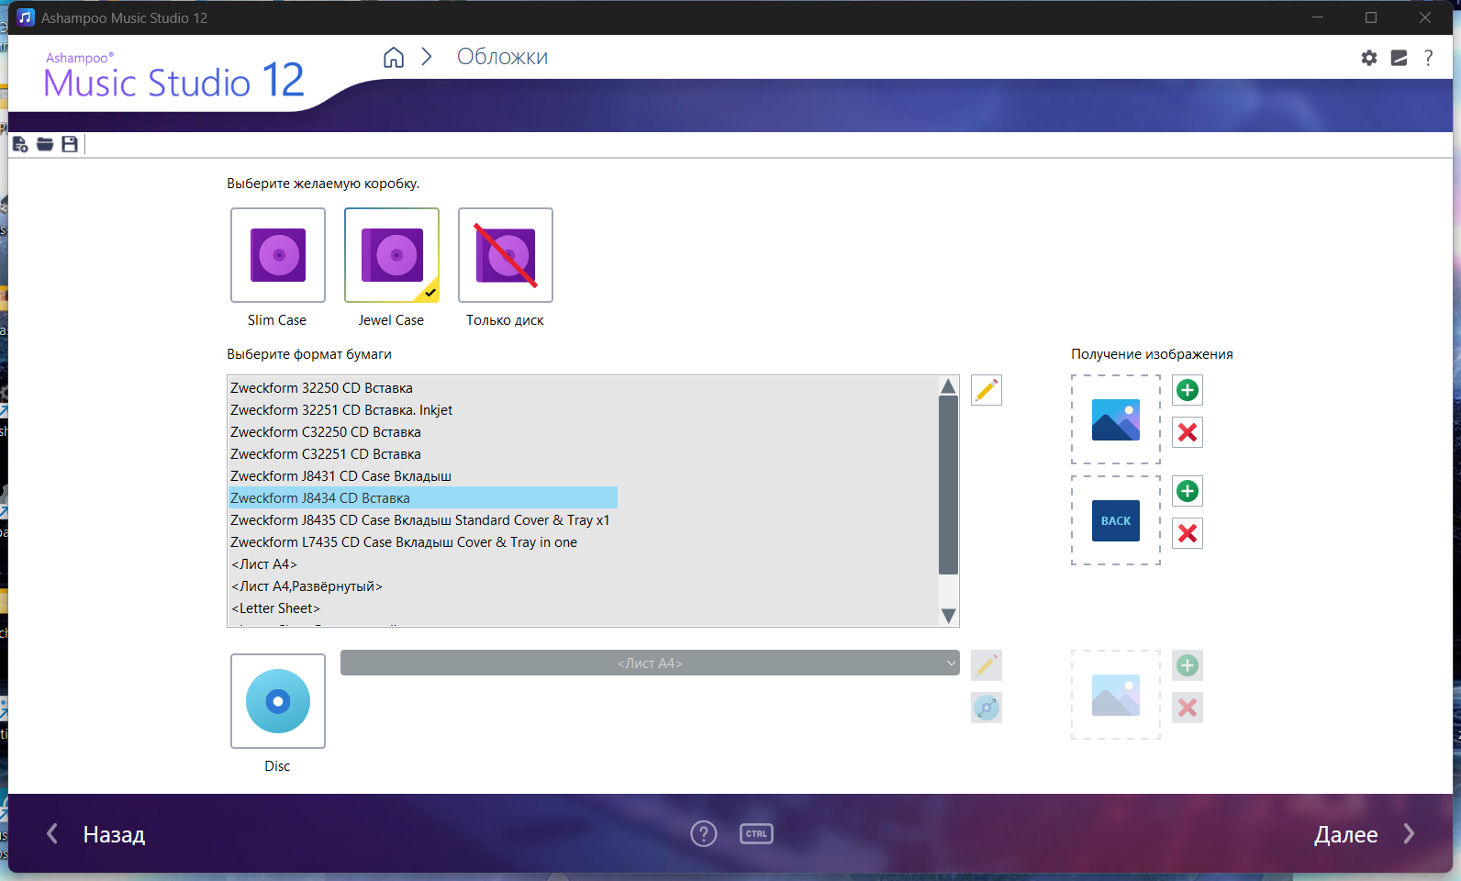Image resolution: width=1461 pixels, height=881 pixels.
Task: Save the project with floppy icon
Action: pos(70,144)
